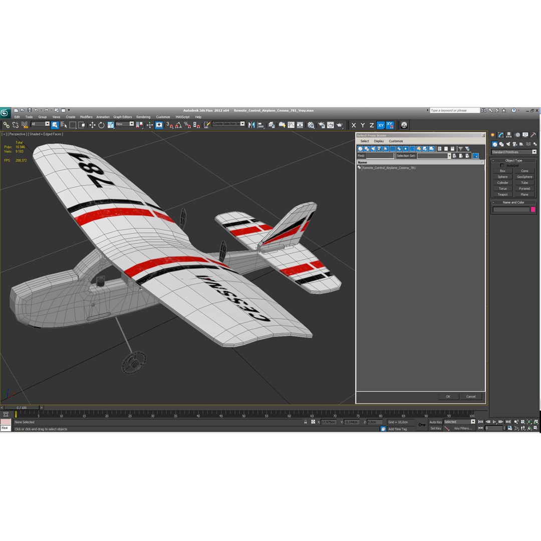The height and width of the screenshot is (541, 541).
Task: Open the Selected key mode dropdown
Action: 459,422
